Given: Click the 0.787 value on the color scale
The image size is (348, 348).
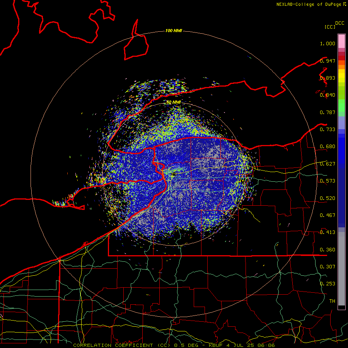Looking at the screenshot, I should 328,112.
